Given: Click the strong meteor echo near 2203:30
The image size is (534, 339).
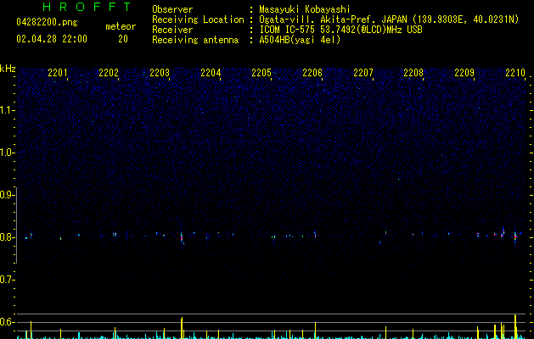Looking at the screenshot, I should 182,236.
